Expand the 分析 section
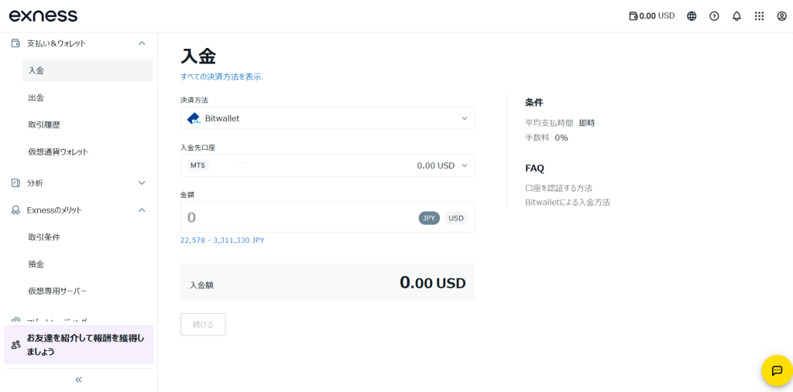Viewport: 793px width, 392px height. (x=142, y=183)
